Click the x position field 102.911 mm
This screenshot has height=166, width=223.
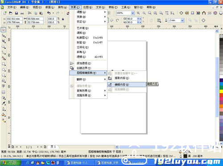tap(14, 19)
